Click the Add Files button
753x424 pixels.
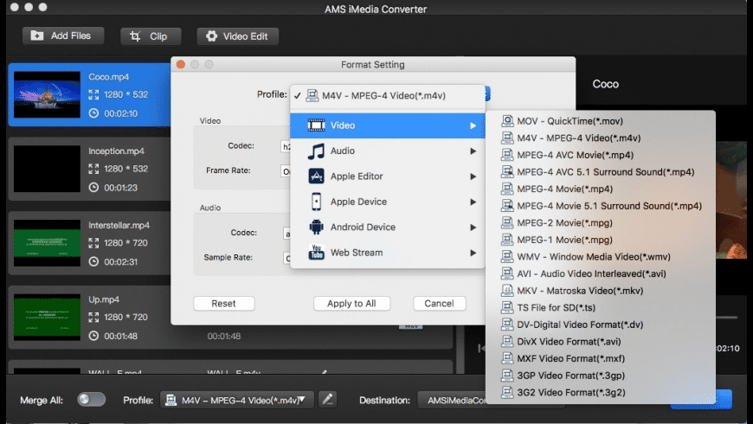63,36
